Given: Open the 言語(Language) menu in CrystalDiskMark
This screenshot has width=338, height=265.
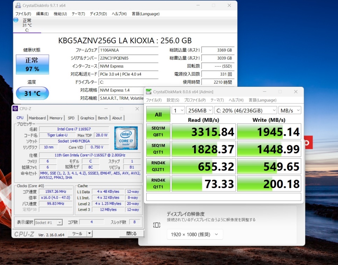Looking at the screenshot, I should coord(262,100).
